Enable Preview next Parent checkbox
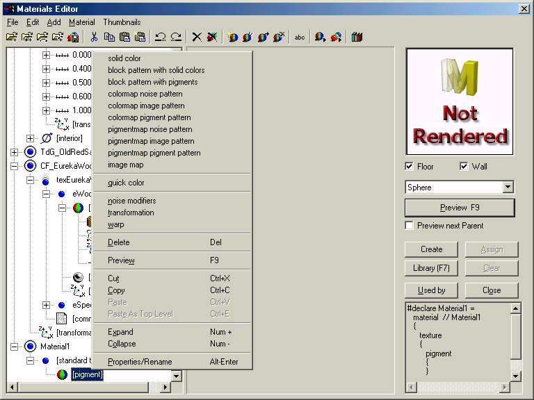This screenshot has width=534, height=400. pos(410,226)
